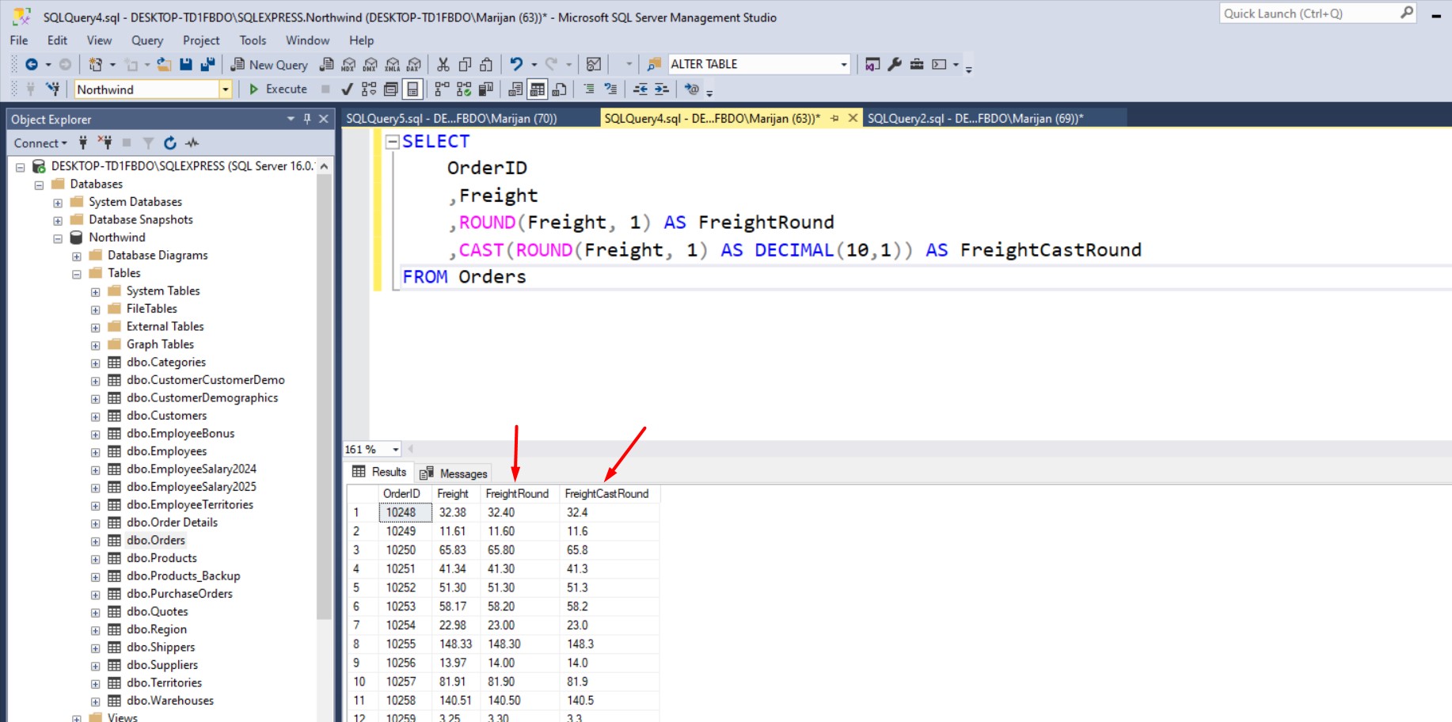Image resolution: width=1452 pixels, height=722 pixels.
Task: Toggle Include Live Query Statistics
Action: coord(464,89)
